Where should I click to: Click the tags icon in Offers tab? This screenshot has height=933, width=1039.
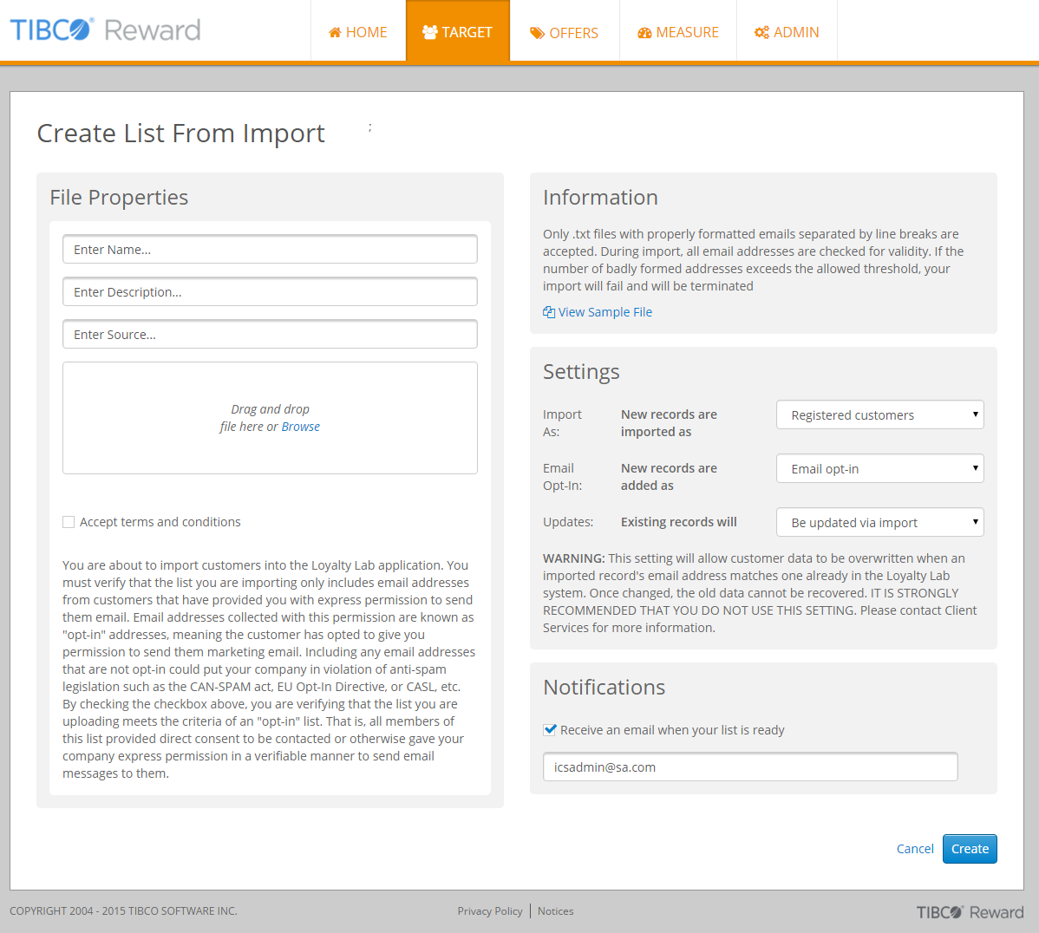[538, 33]
